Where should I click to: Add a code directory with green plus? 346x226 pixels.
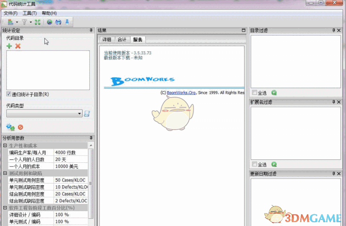pos(9,46)
